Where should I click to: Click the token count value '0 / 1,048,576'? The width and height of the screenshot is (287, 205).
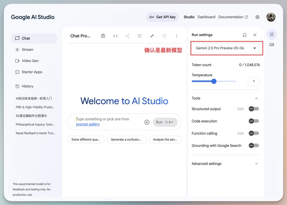[x=250, y=65]
